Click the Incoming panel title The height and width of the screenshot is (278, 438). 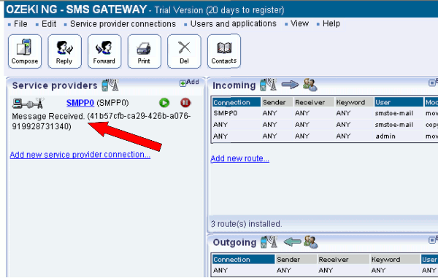(x=234, y=85)
